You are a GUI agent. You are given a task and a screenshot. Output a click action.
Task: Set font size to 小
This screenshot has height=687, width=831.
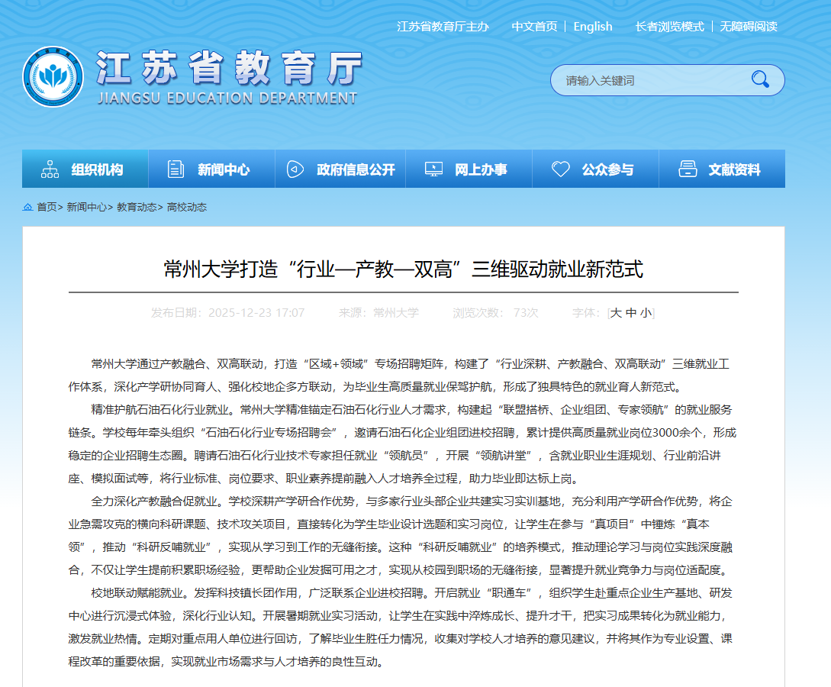(x=646, y=313)
